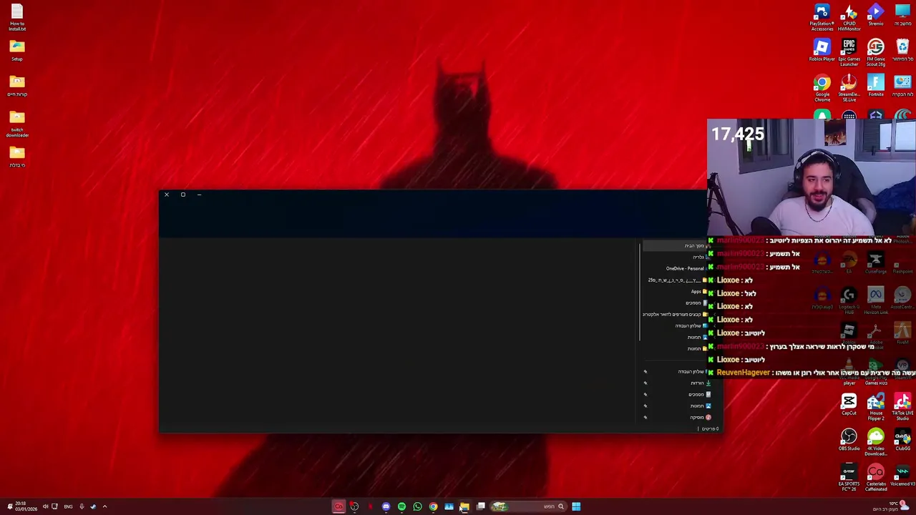Launch CapCut desktop shortcut
Image resolution: width=916 pixels, height=515 pixels.
[x=849, y=405]
